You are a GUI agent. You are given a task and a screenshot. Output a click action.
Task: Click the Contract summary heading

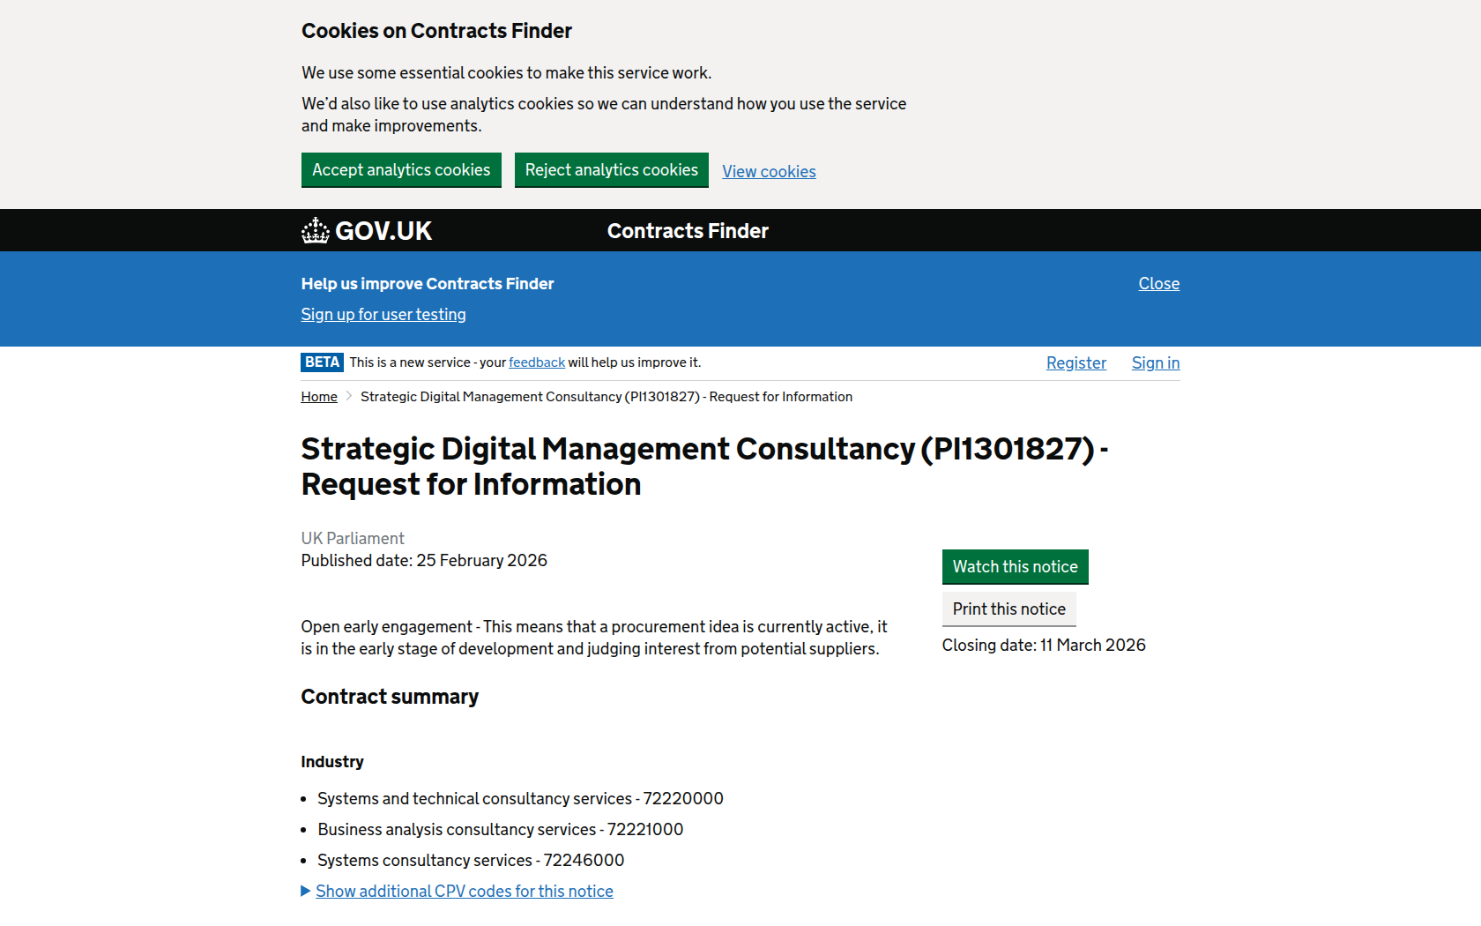click(390, 697)
